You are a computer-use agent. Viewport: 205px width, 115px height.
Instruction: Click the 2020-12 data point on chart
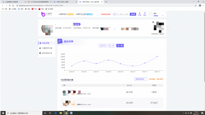pyautogui.click(x=157, y=57)
